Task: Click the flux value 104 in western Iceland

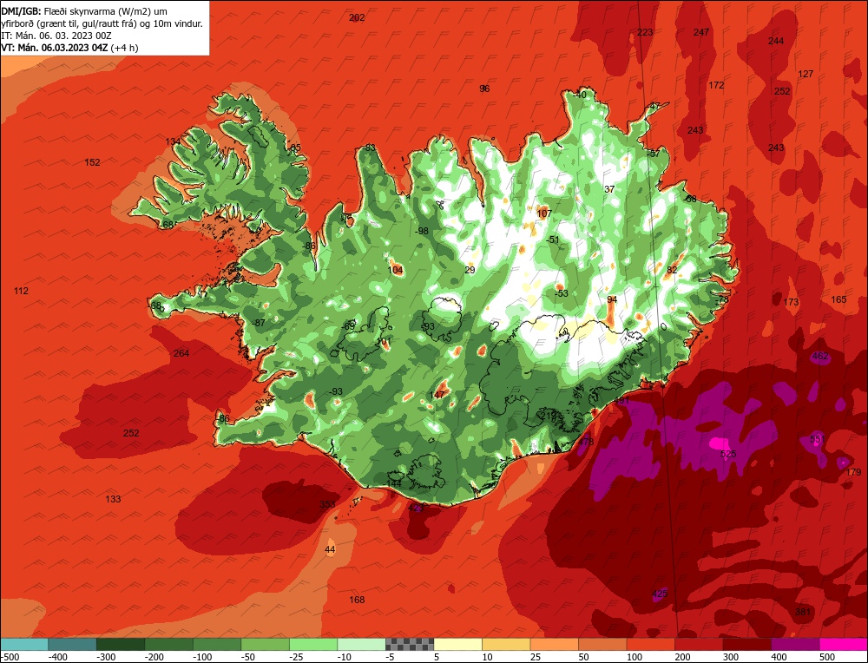Action: 395,270
